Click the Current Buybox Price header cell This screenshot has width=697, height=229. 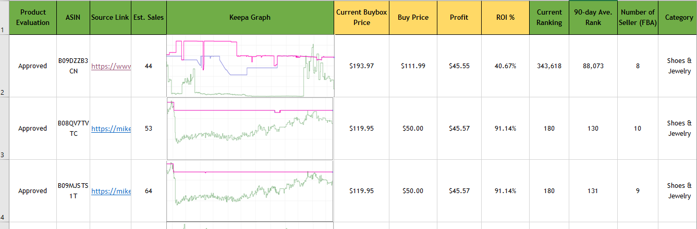[362, 18]
